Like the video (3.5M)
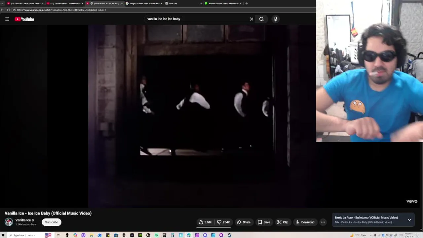423x238 pixels. tap(205, 222)
